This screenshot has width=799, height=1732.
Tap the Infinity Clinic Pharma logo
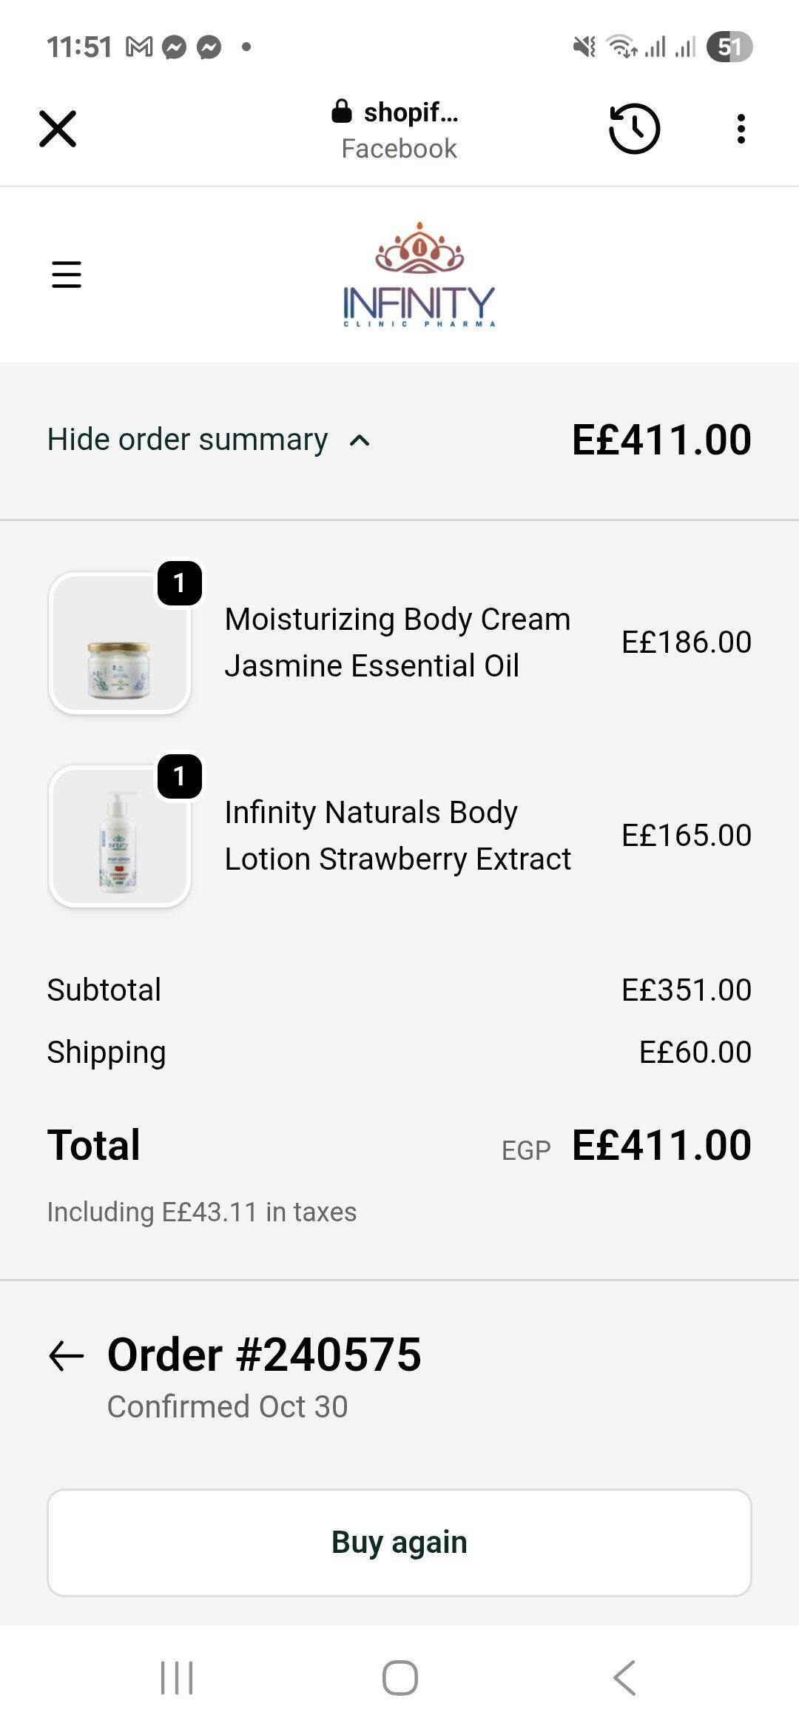(419, 275)
